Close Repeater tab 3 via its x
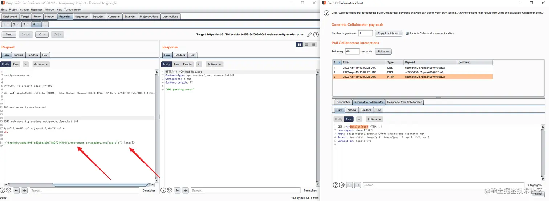The image size is (549, 201). tap(28, 24)
